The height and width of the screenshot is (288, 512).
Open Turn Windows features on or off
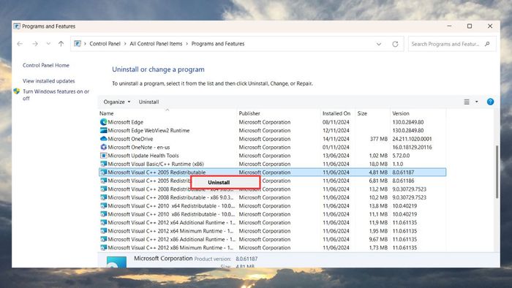click(x=56, y=95)
